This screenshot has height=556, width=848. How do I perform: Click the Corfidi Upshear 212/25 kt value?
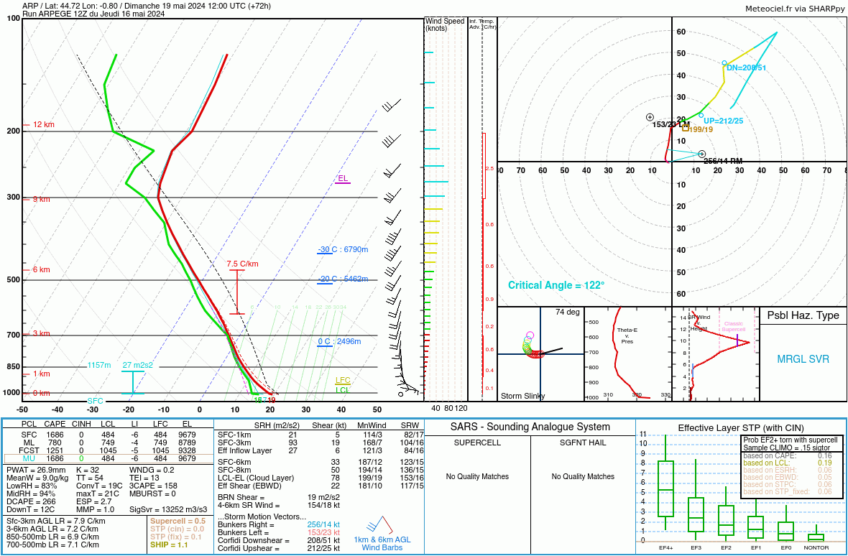323,548
